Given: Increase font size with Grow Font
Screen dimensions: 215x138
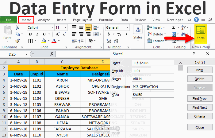Looking at the screenshot, I should pyautogui.click(x=57, y=34).
